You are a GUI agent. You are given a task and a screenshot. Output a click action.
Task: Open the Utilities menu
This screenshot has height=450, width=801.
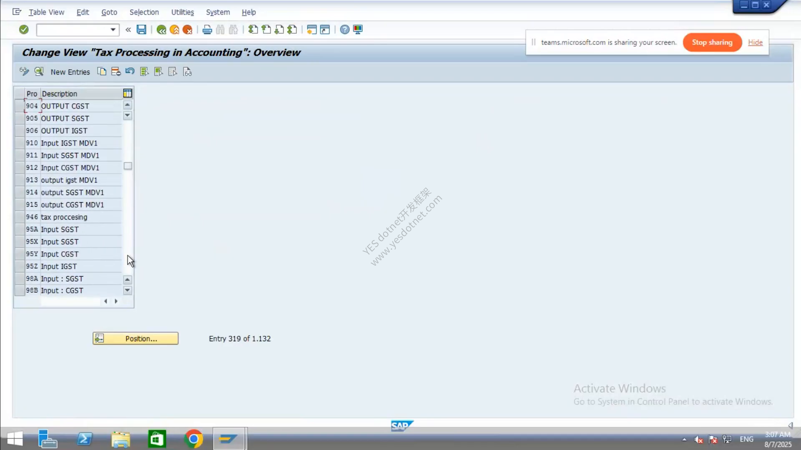182,12
